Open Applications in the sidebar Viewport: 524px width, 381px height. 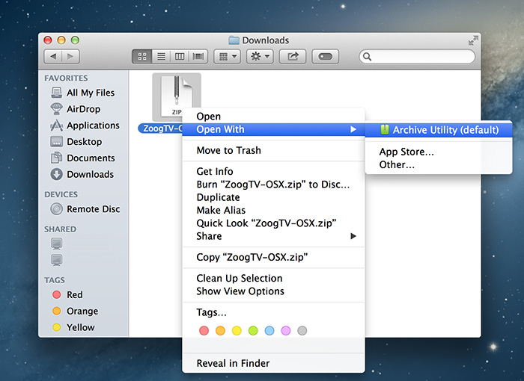[85, 125]
